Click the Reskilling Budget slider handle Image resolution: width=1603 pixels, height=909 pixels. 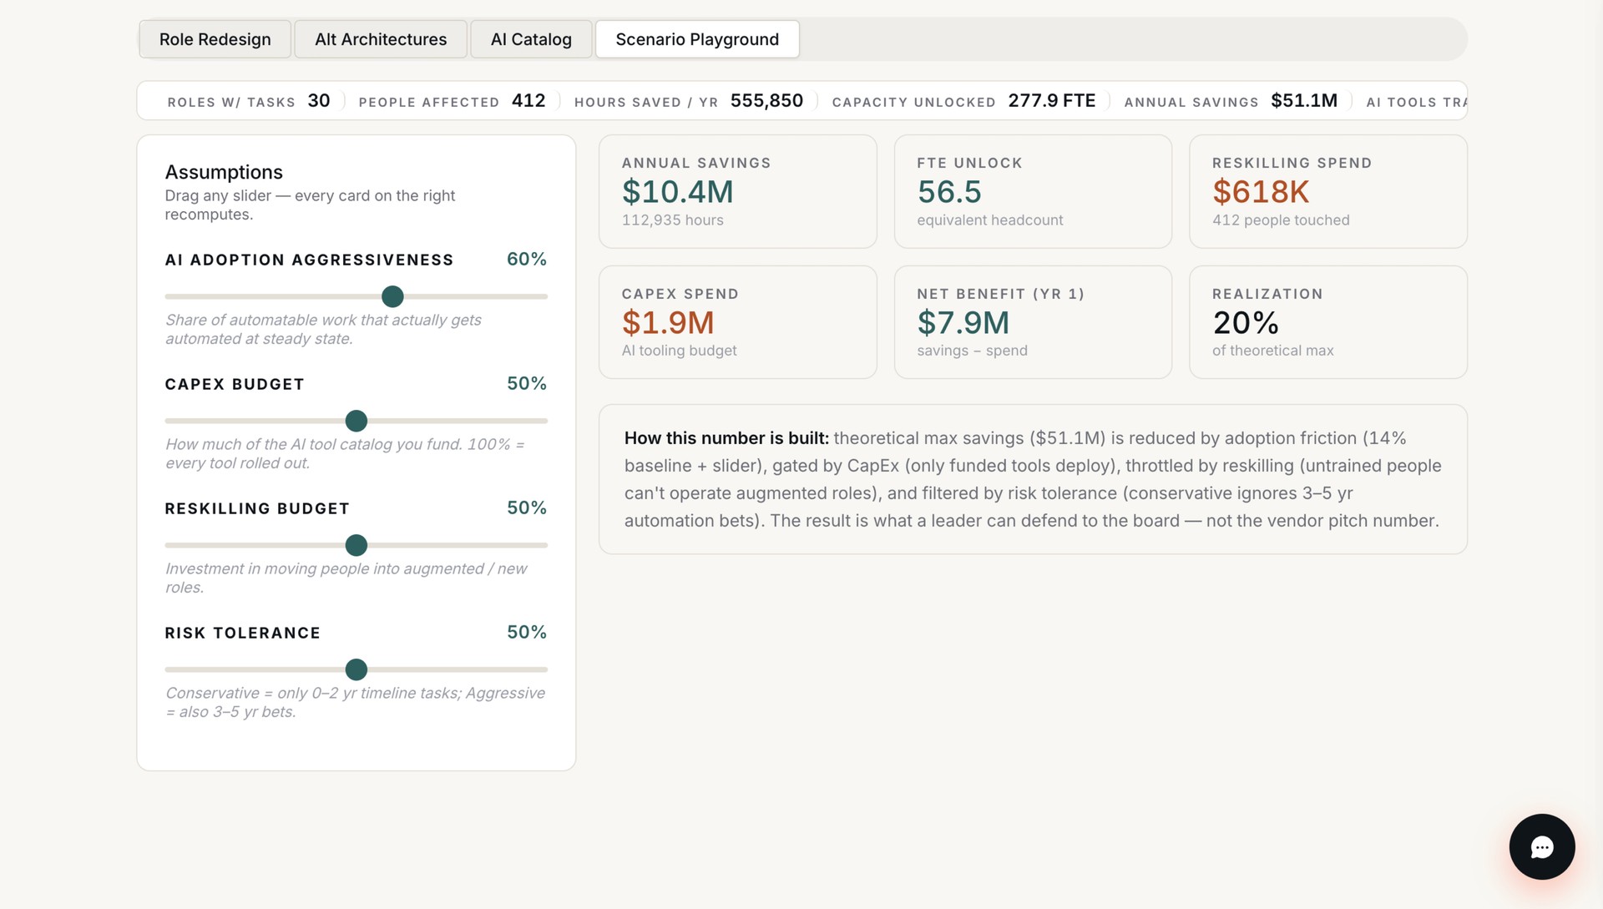pyautogui.click(x=357, y=545)
